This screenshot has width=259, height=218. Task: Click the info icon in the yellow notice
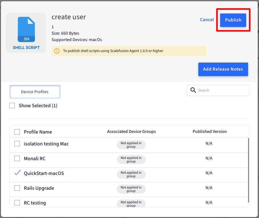click(x=57, y=51)
